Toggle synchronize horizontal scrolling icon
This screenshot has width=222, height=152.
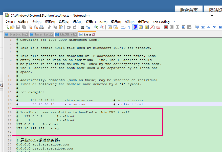(x=115, y=27)
